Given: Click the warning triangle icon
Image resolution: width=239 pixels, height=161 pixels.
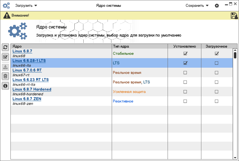Looking at the screenshot, I should click(7, 15).
